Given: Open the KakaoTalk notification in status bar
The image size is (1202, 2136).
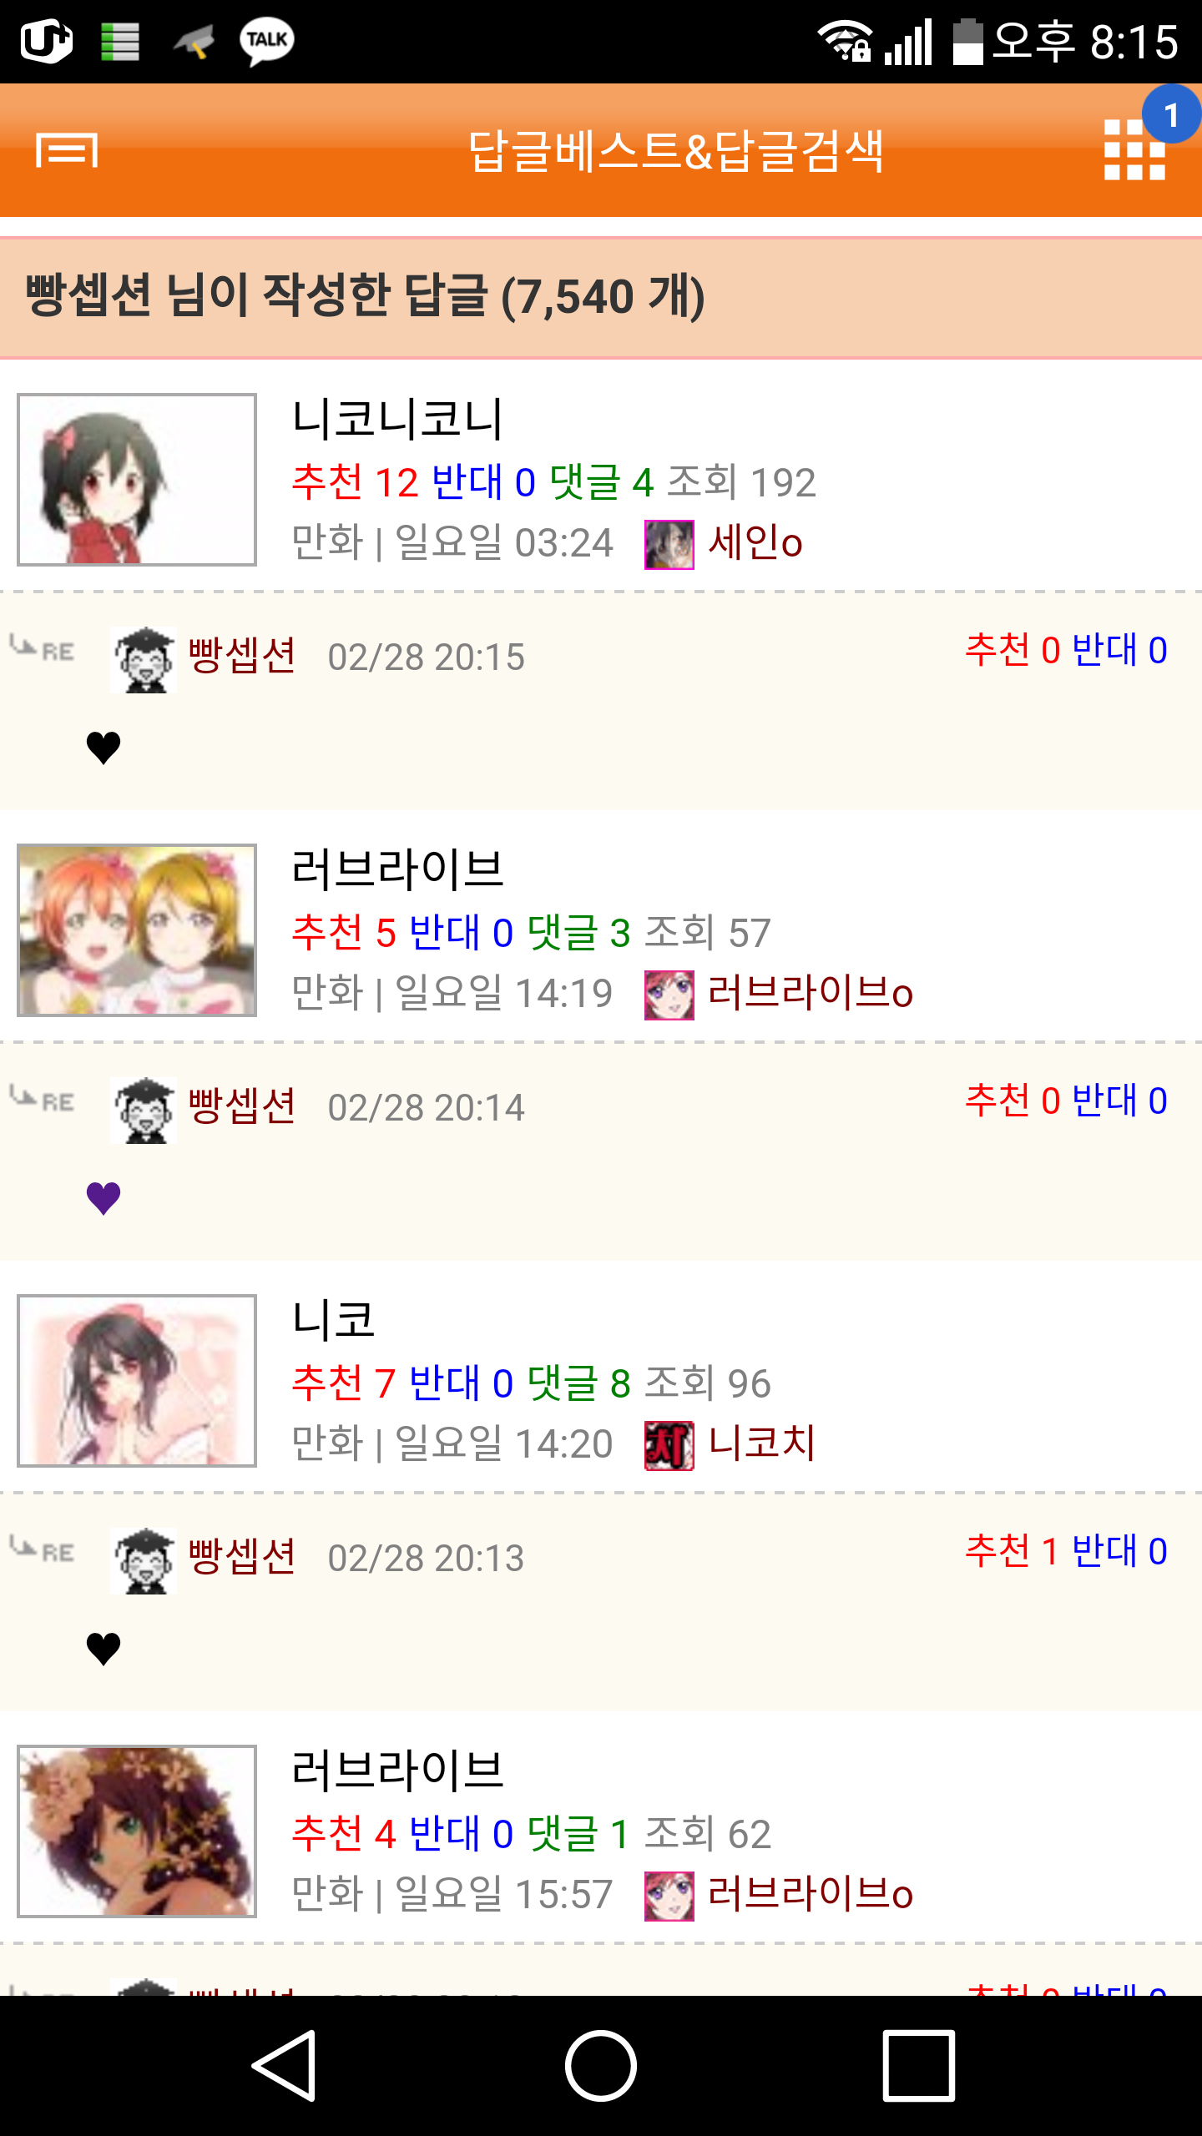Looking at the screenshot, I should point(266,41).
